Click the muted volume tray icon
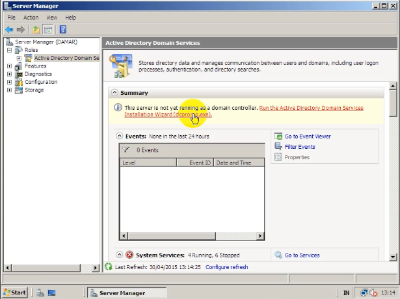The width and height of the screenshot is (400, 299). (373, 293)
